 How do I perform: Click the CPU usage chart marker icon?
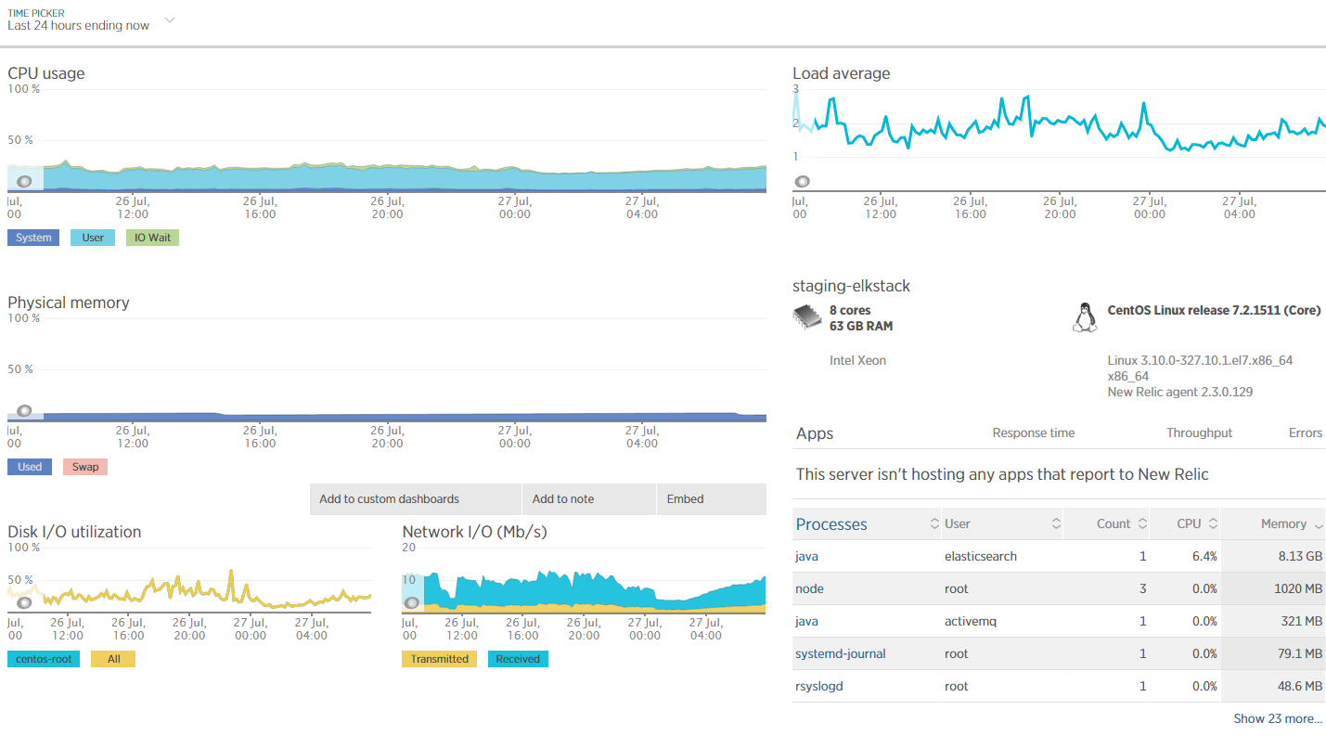[24, 182]
